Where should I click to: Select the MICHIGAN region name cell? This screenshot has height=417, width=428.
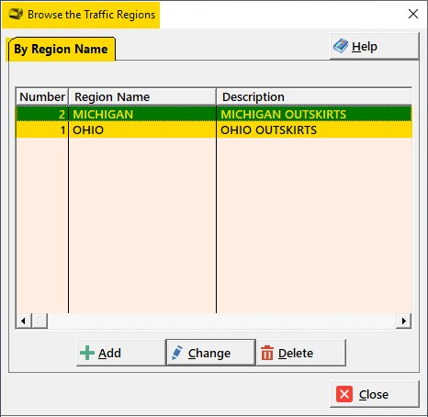click(142, 114)
